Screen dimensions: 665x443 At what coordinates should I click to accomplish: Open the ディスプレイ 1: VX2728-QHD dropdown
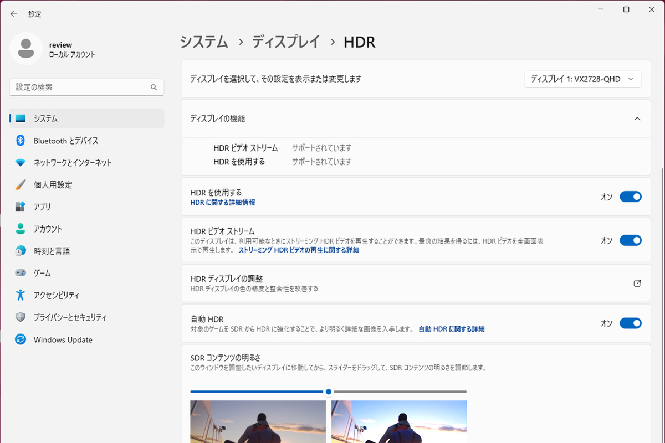583,79
